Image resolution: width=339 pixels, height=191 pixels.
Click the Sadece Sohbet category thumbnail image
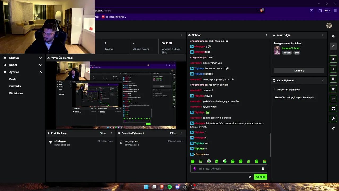(277, 50)
